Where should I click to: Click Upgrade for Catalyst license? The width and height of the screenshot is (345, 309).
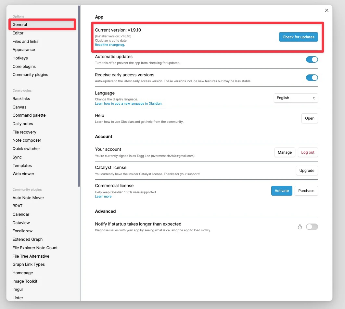tap(307, 171)
